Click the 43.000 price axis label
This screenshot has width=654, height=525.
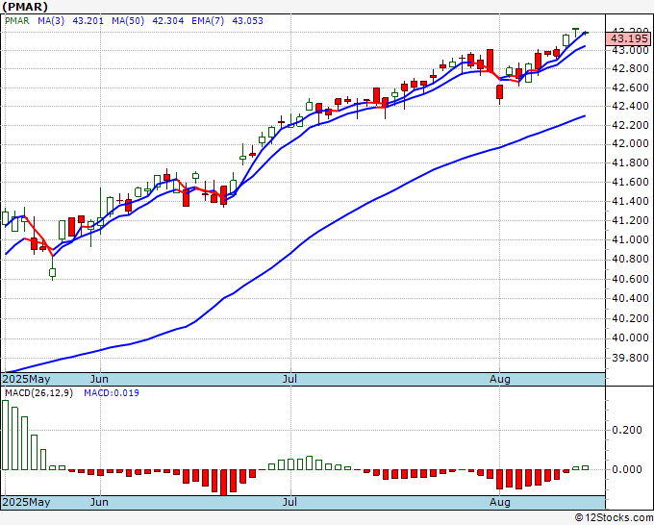630,50
